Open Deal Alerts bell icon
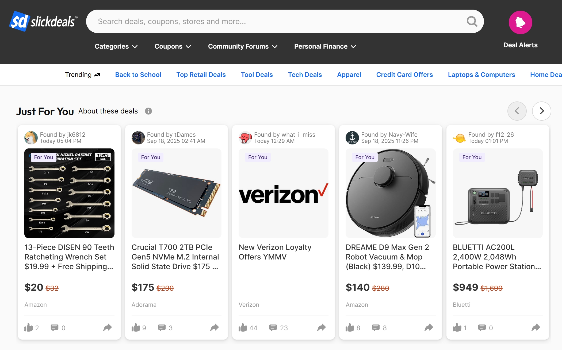Screen dimensions: 562x350 point(520,22)
